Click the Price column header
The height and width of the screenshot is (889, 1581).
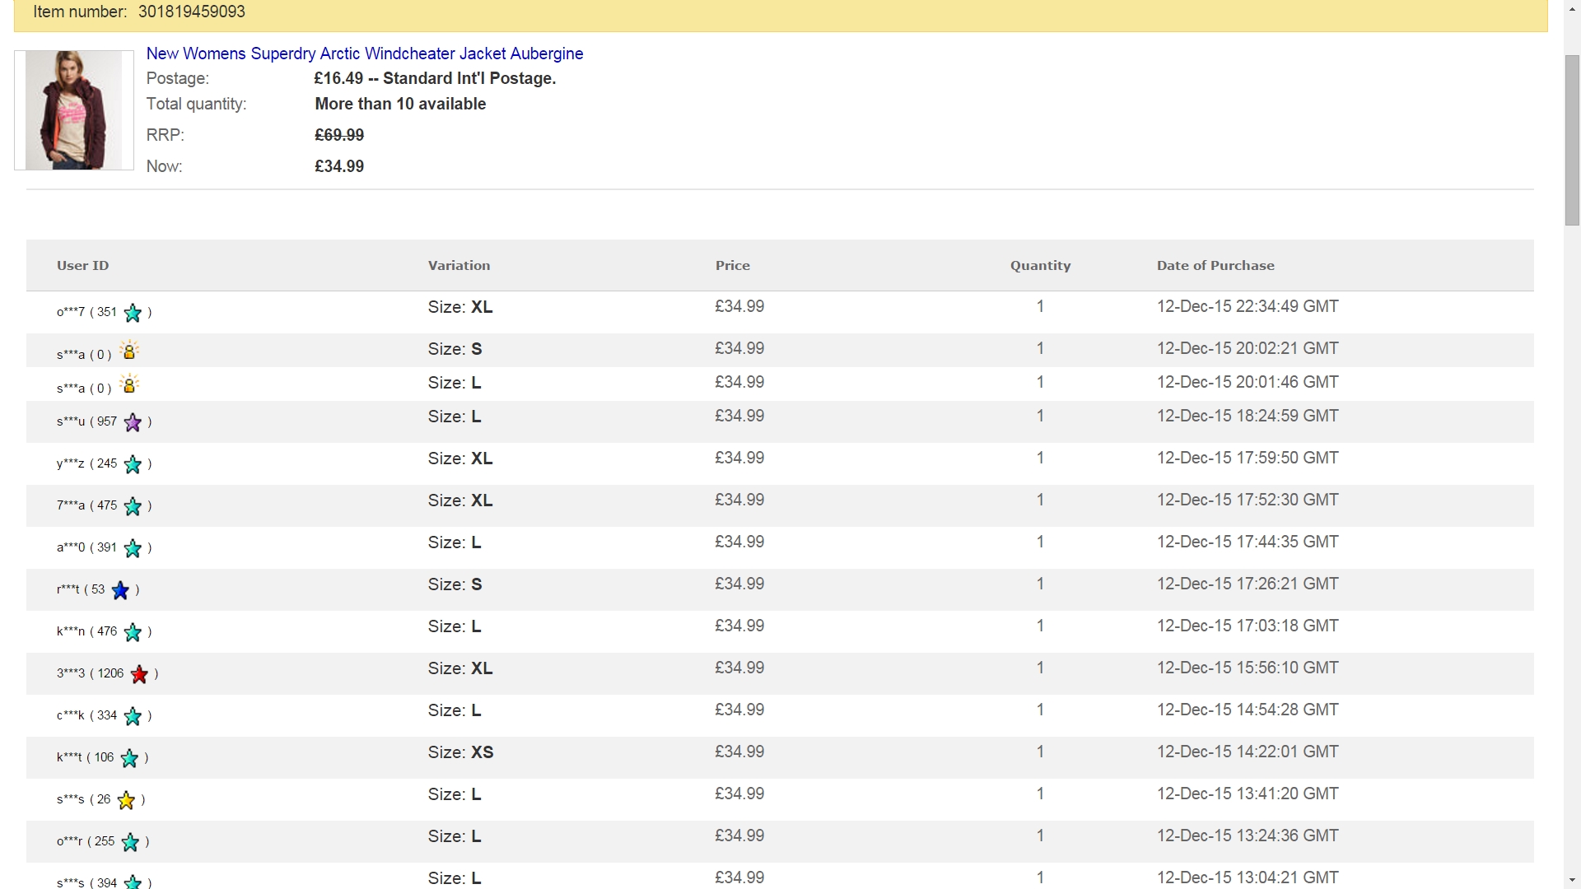pyautogui.click(x=733, y=266)
